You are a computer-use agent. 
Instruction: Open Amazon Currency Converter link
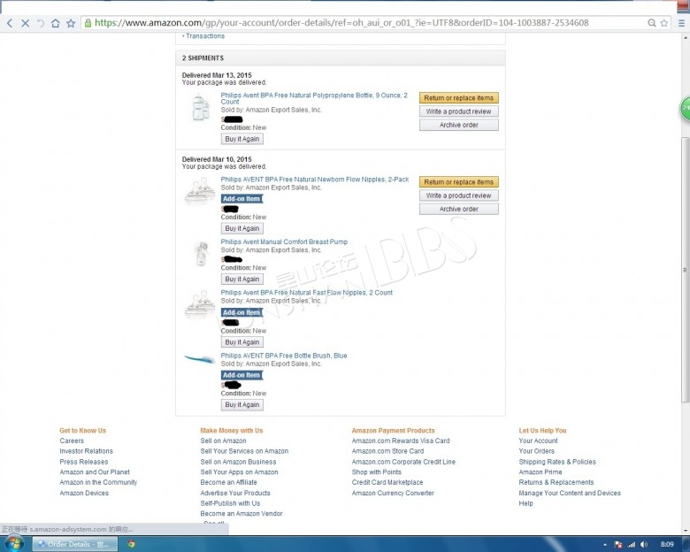[x=393, y=493]
